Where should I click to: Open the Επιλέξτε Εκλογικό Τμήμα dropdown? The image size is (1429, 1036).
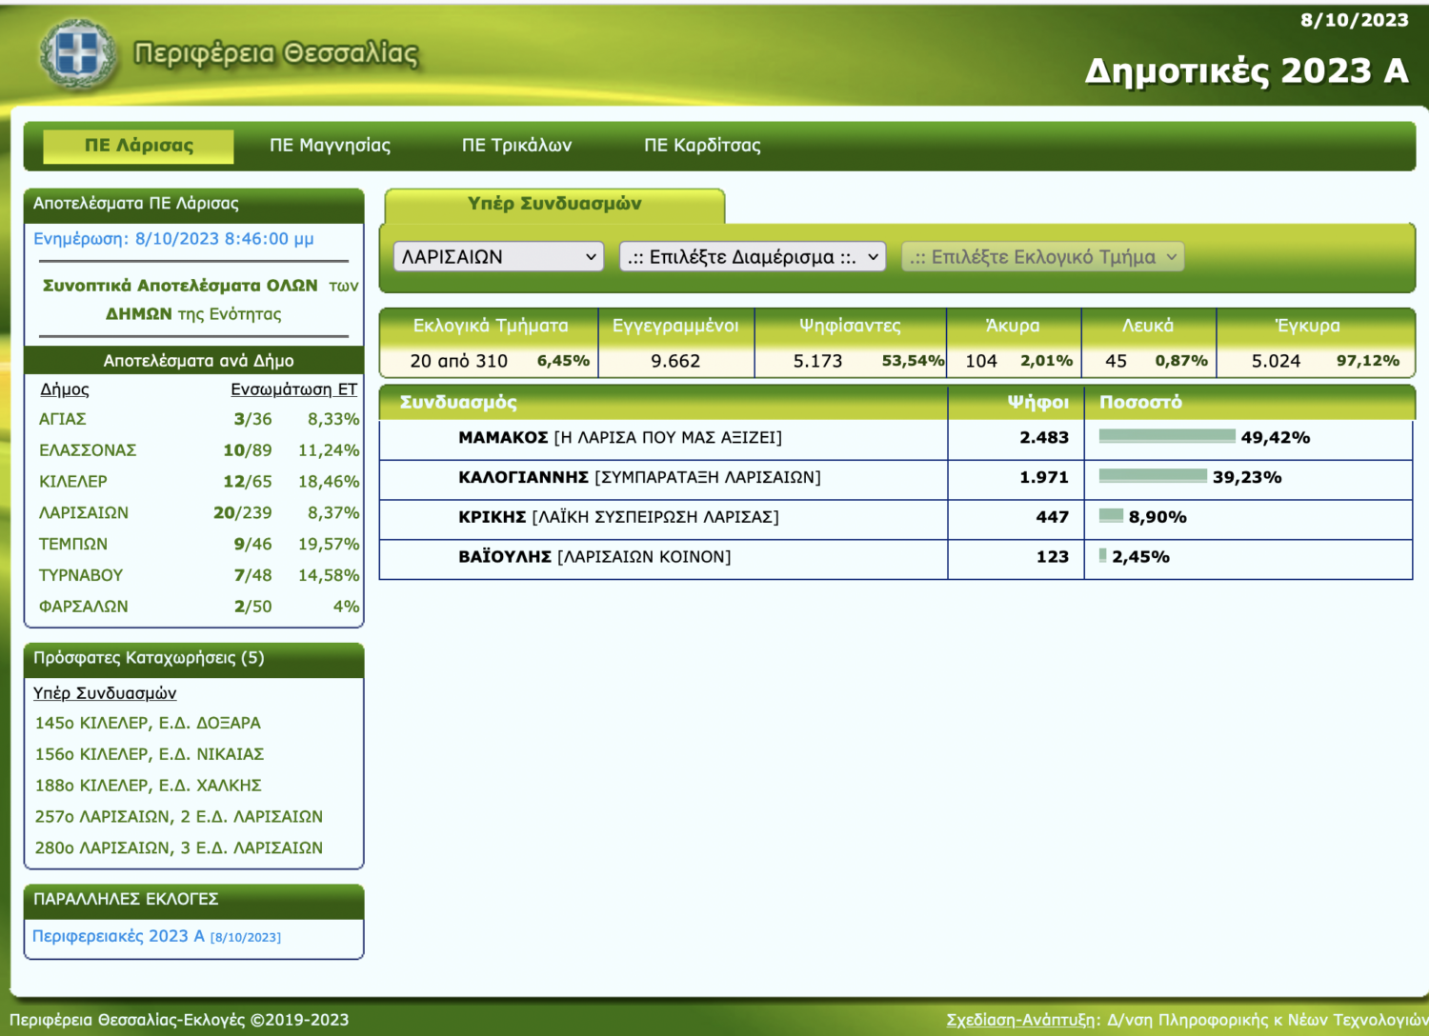pos(1042,257)
